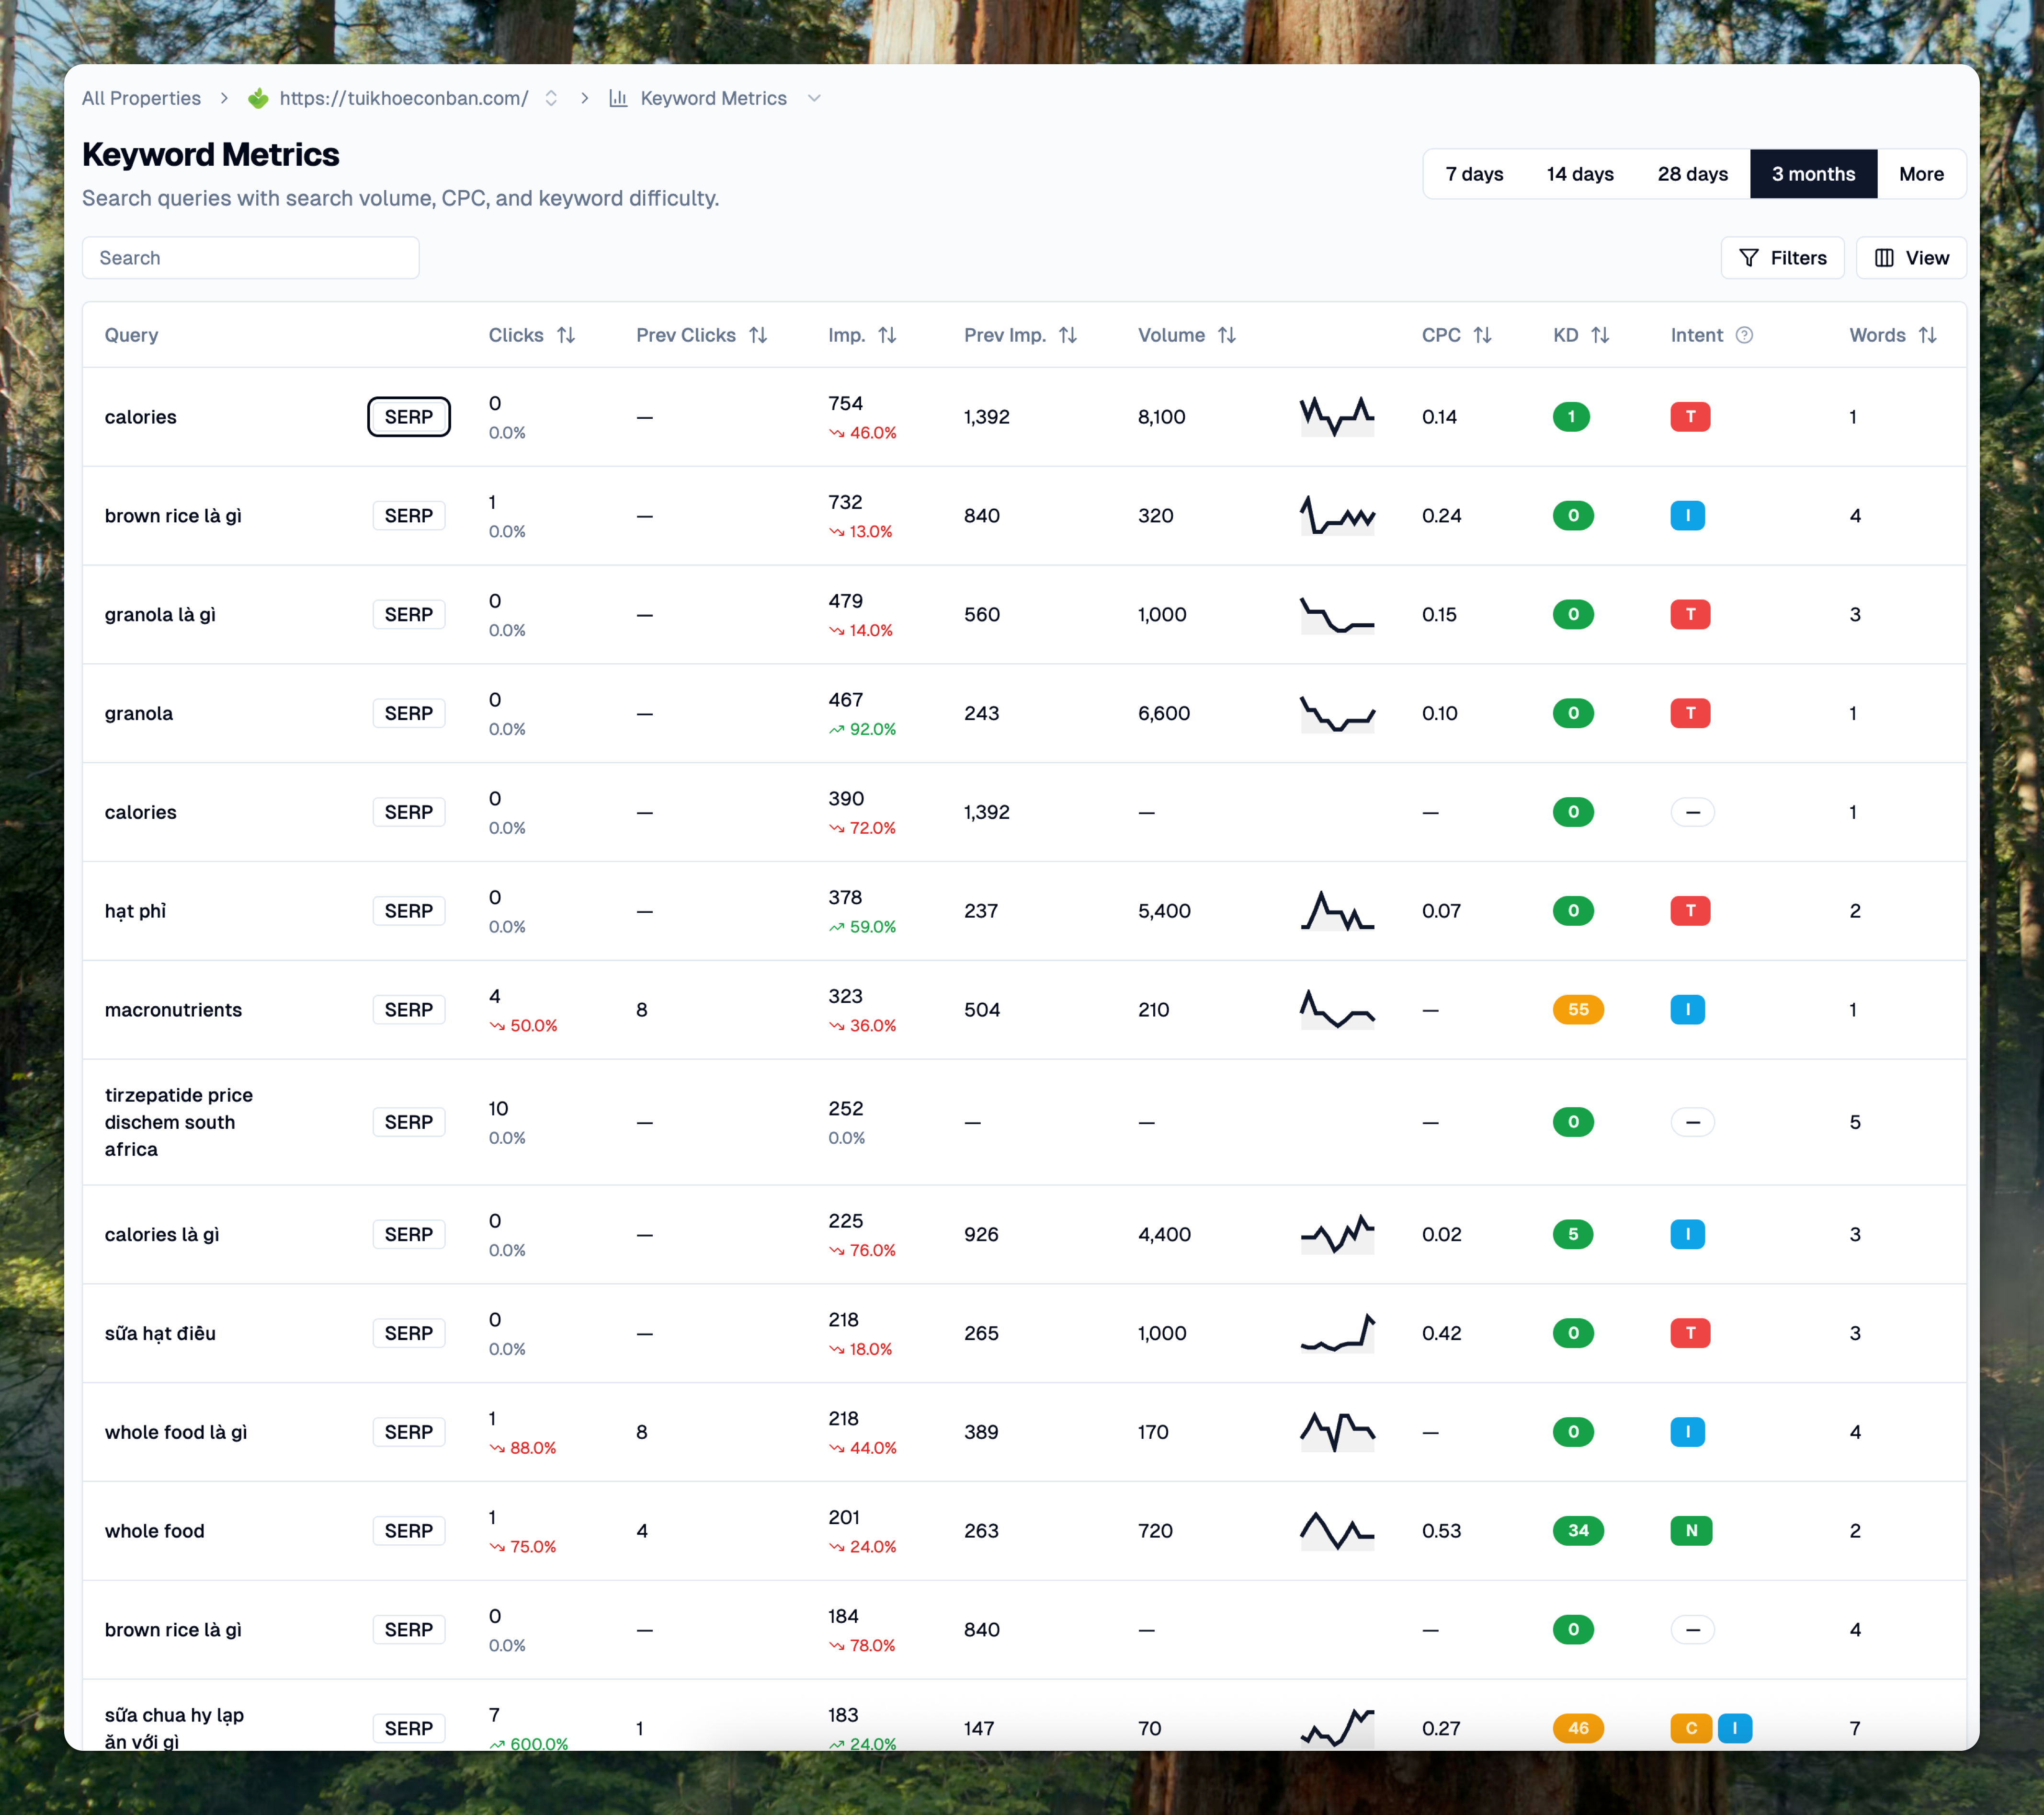2044x1815 pixels.
Task: Go to the All Properties breadcrumb
Action: [141, 98]
